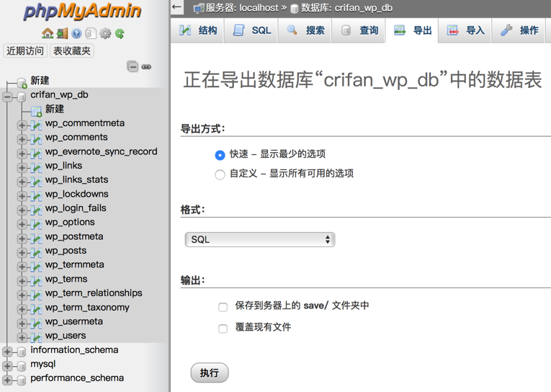Click wp_links table browse icon
This screenshot has height=392, width=551.
[35, 167]
